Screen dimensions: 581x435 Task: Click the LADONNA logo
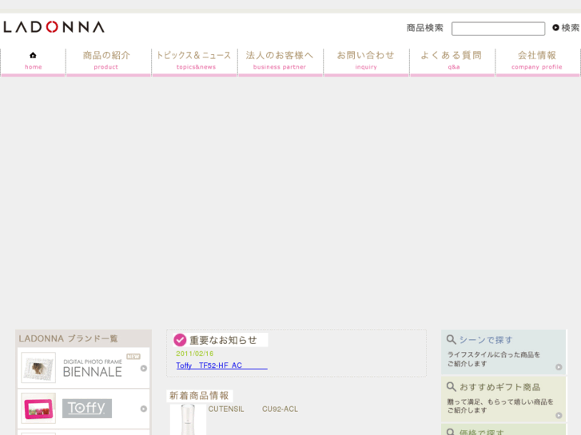54,27
